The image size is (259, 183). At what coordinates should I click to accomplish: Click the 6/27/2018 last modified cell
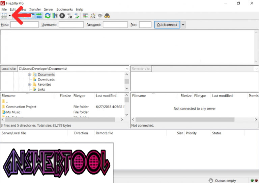pos(110,107)
